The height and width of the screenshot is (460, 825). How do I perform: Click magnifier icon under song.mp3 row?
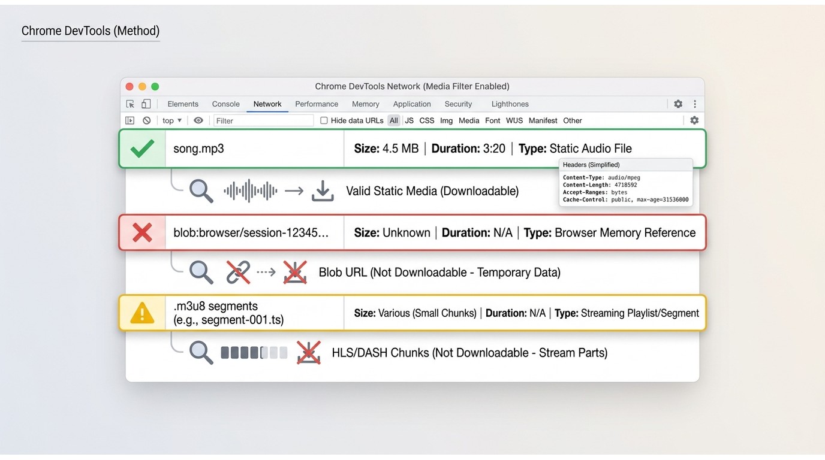[x=201, y=191]
